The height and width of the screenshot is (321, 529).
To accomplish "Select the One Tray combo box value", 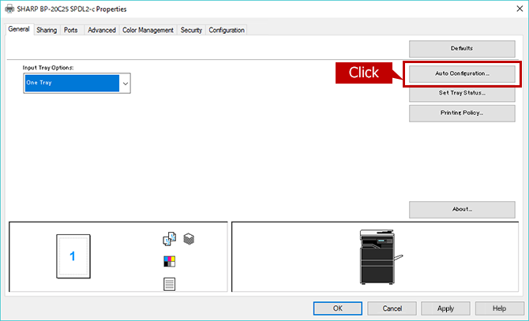I will tap(72, 83).
